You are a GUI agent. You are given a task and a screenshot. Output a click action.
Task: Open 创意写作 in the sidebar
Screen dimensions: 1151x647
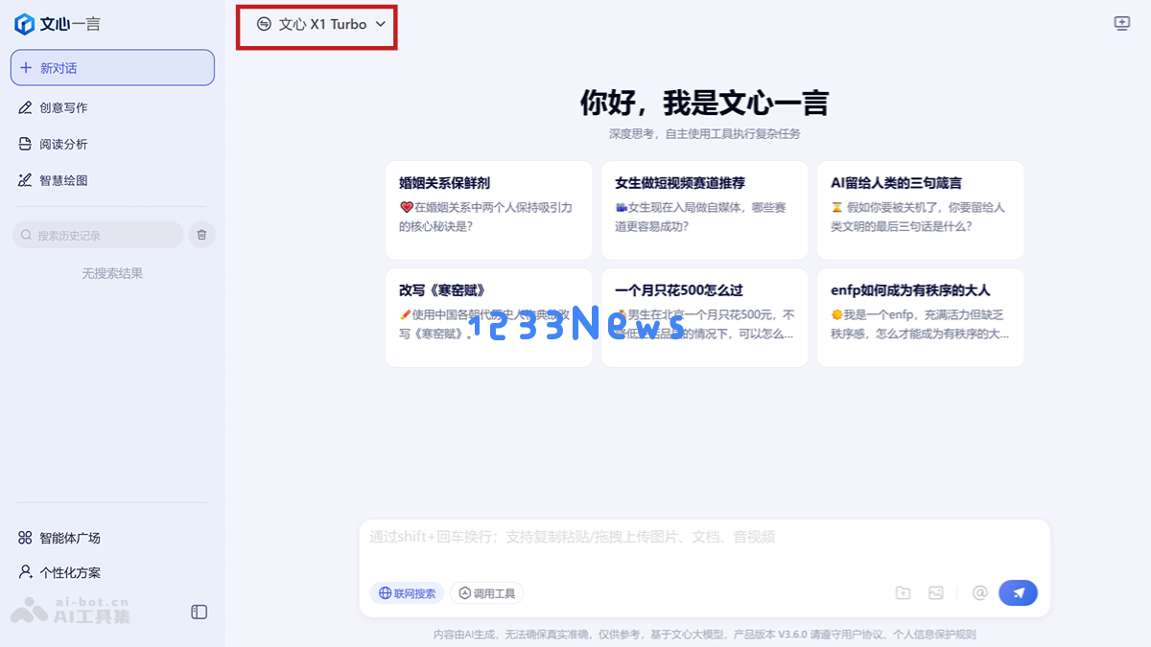coord(54,107)
